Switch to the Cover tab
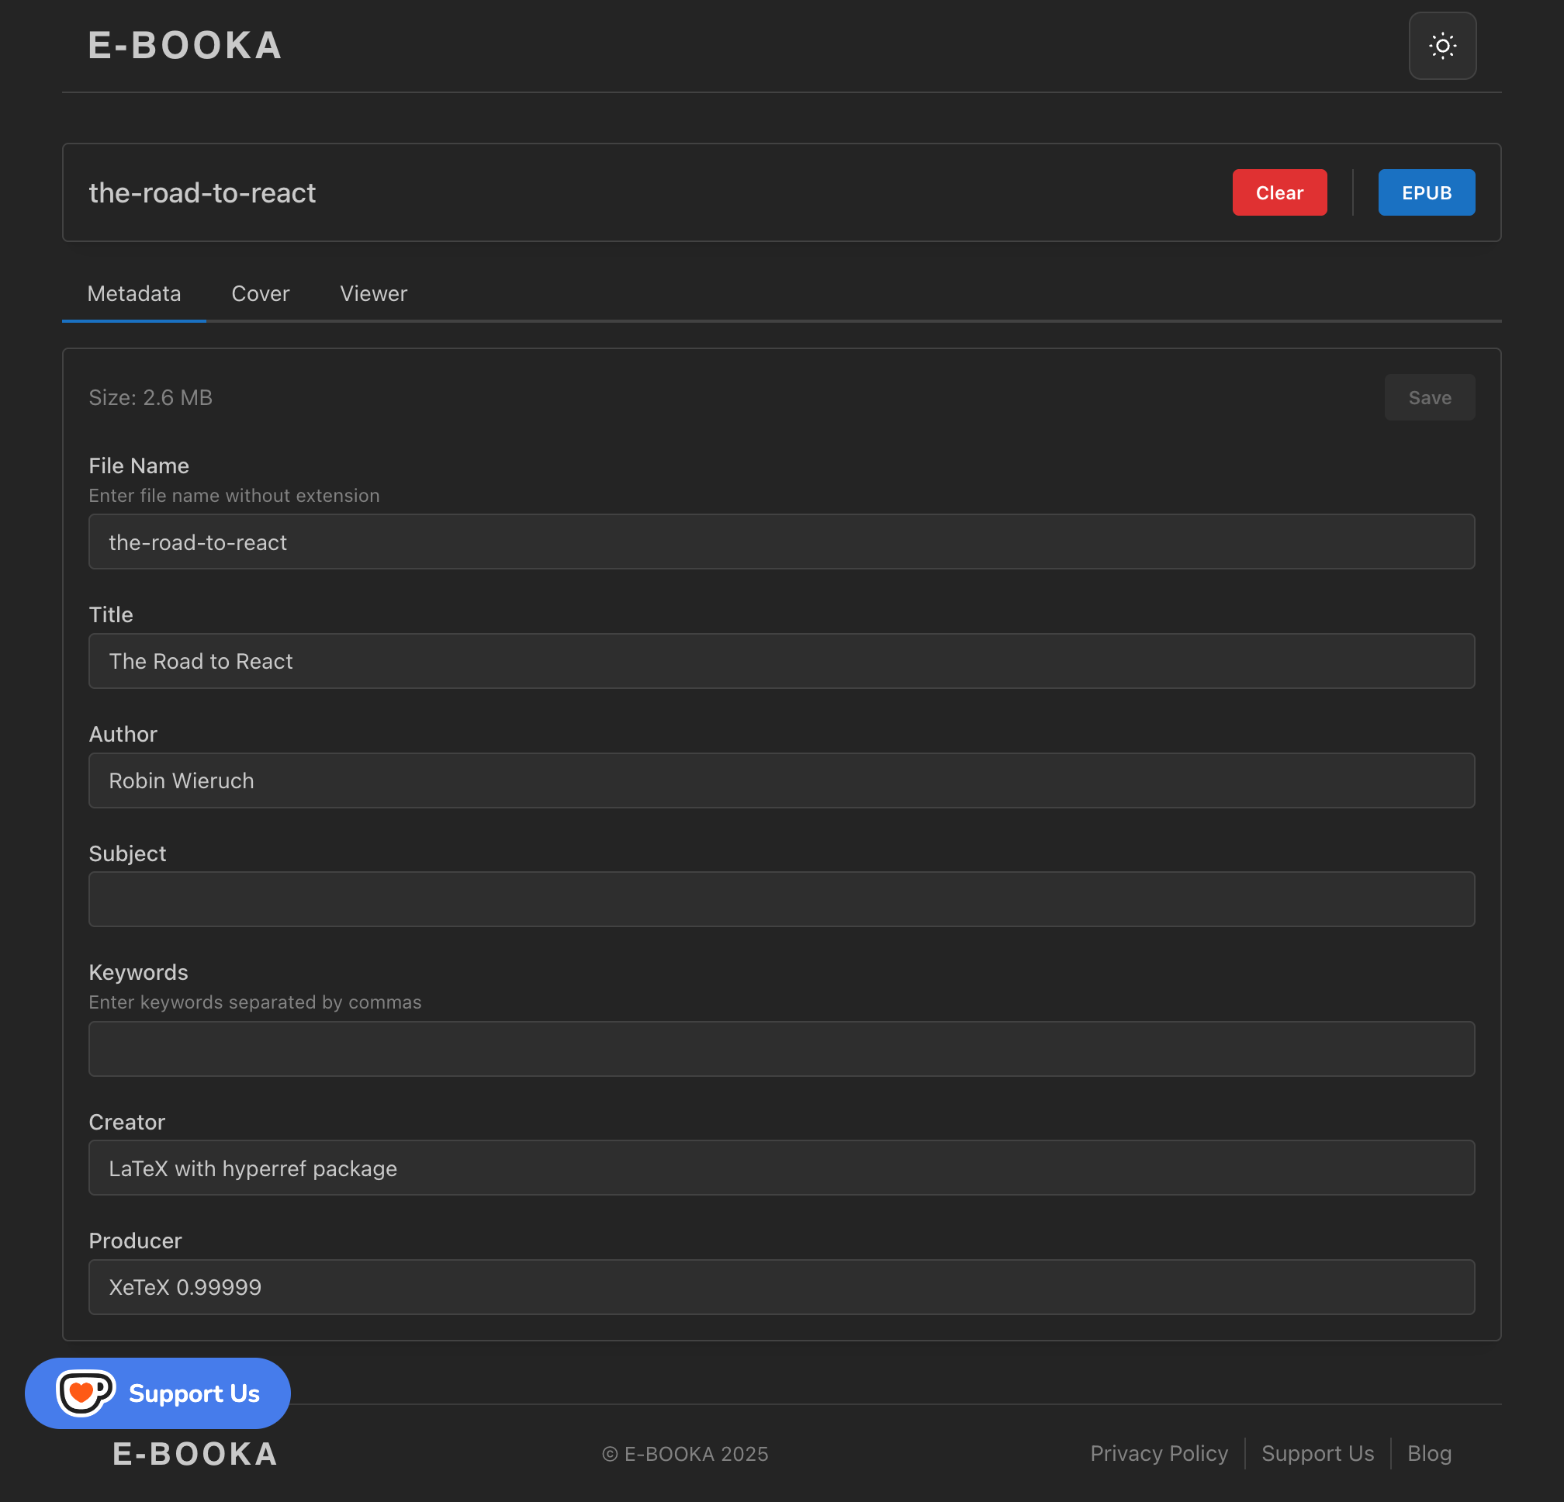This screenshot has height=1502, width=1564. point(260,294)
